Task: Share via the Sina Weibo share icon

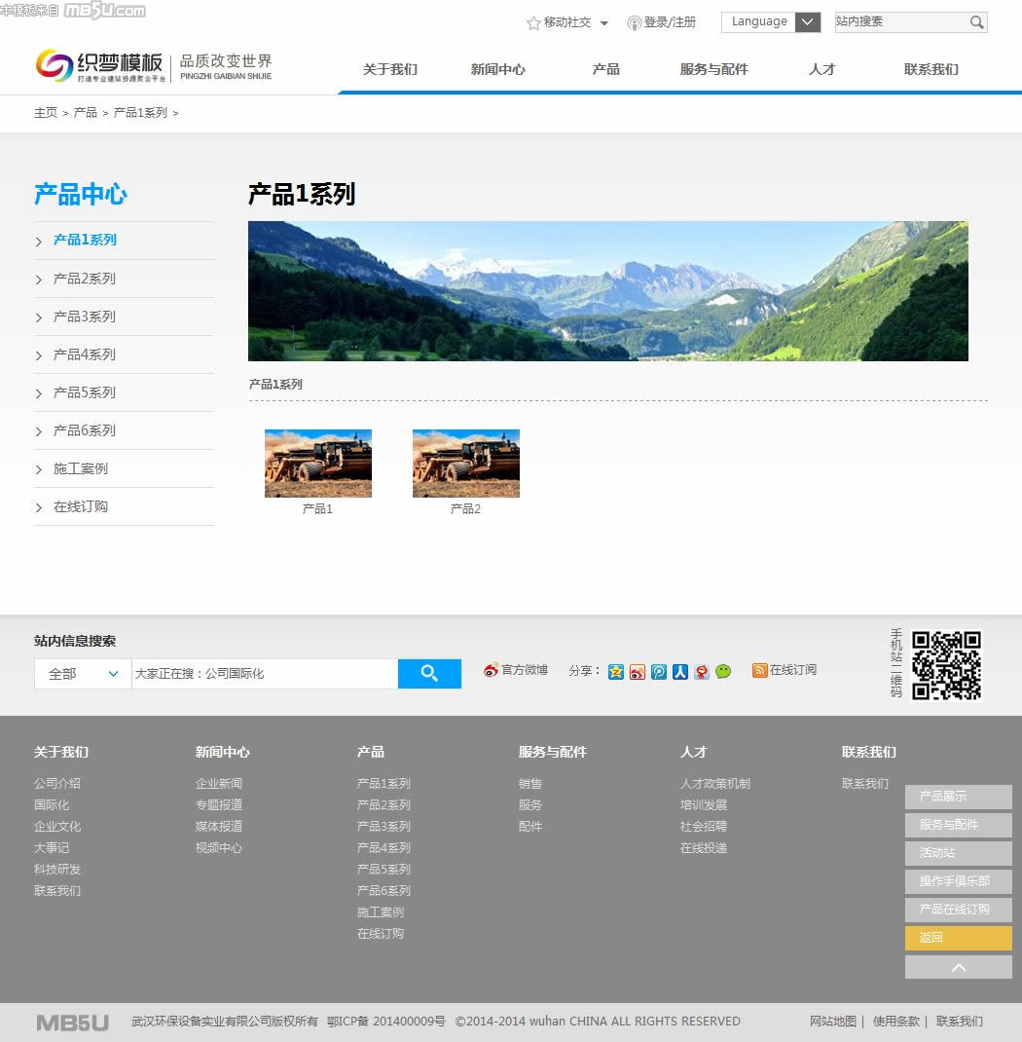Action: coord(638,671)
